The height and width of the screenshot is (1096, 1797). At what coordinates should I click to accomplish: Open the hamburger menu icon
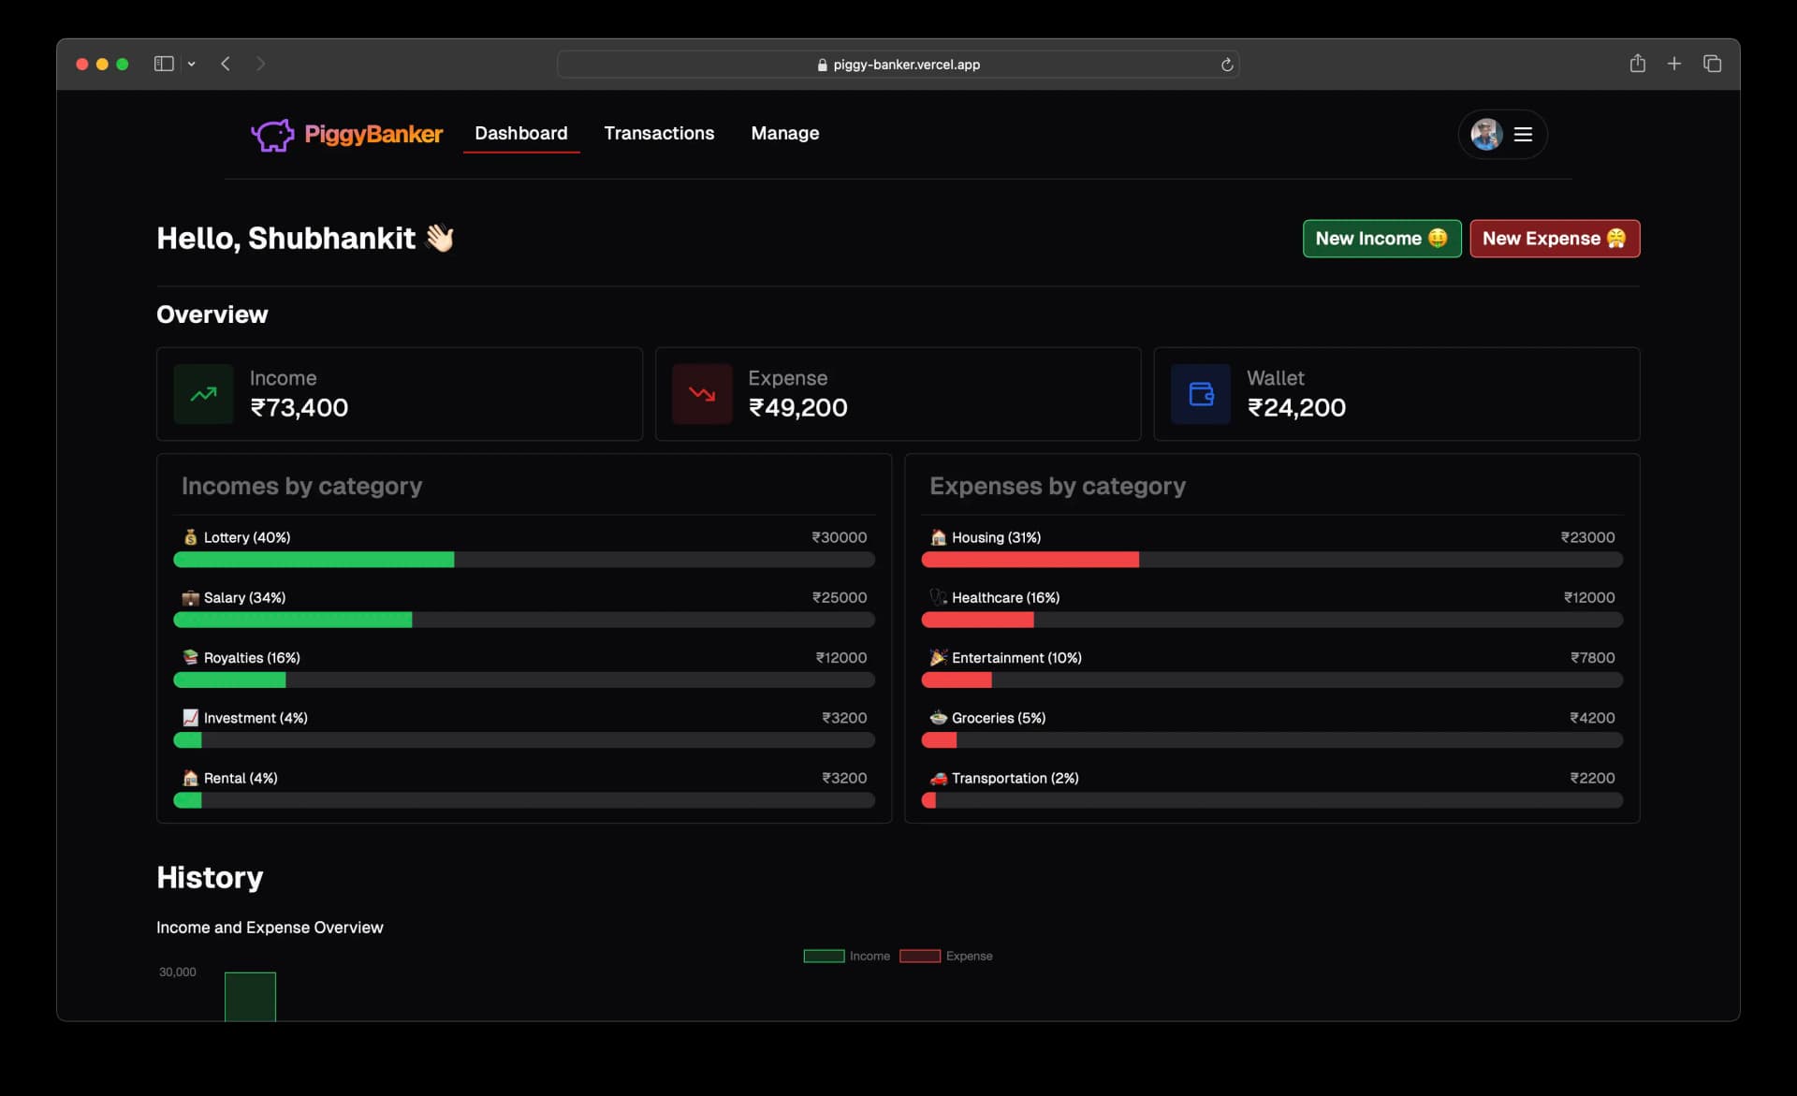tap(1523, 135)
